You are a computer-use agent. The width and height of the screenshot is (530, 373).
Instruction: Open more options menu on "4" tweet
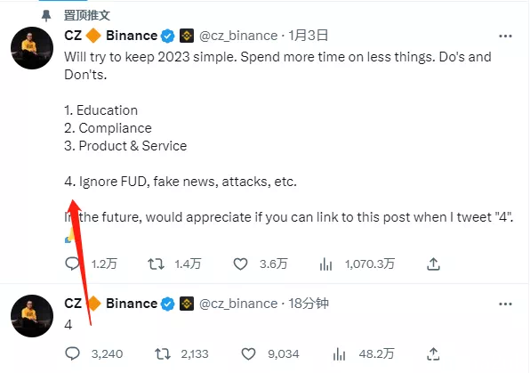[505, 304]
